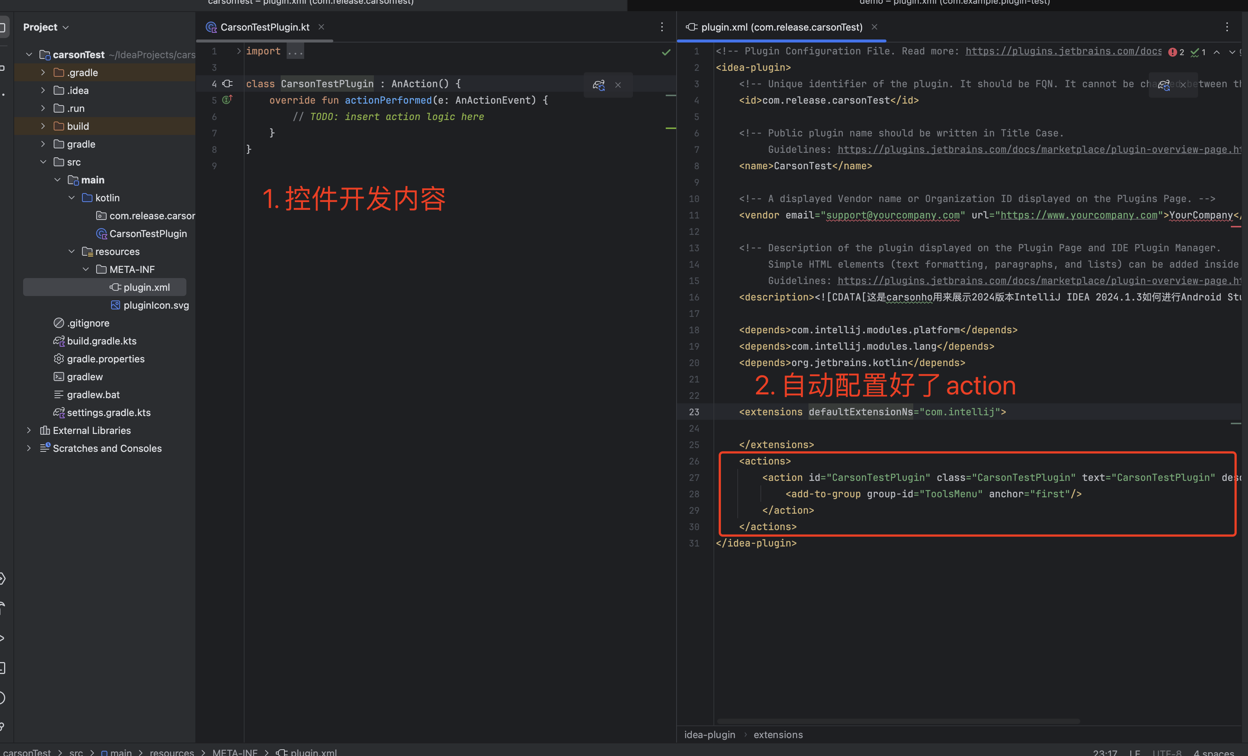This screenshot has height=756, width=1248.
Task: Open the right editor tab options menu
Action: (1226, 27)
